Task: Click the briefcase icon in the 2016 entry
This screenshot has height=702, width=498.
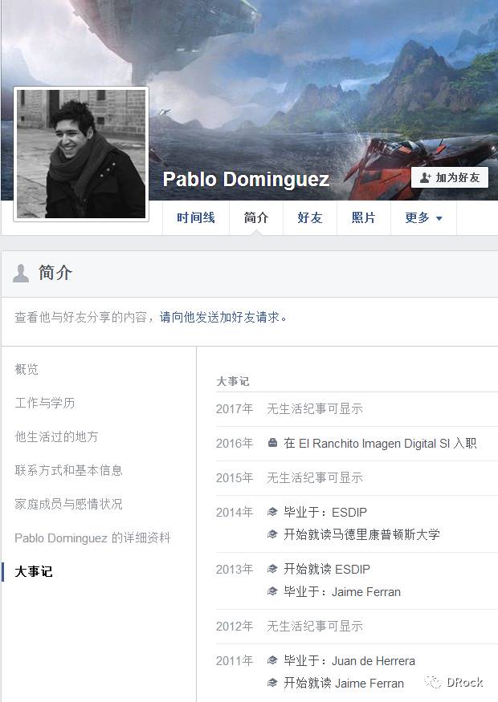Action: click(272, 443)
